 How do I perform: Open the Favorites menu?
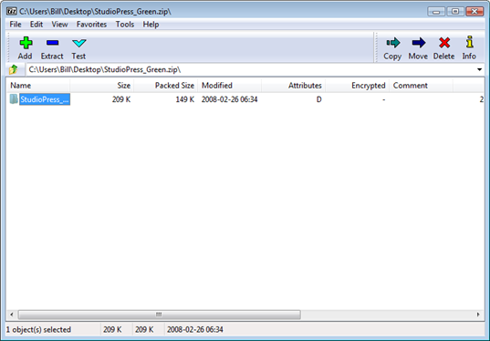91,25
